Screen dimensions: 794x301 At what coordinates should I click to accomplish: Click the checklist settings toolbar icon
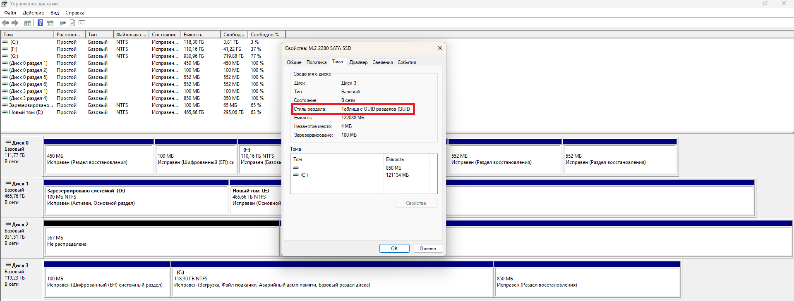82,23
